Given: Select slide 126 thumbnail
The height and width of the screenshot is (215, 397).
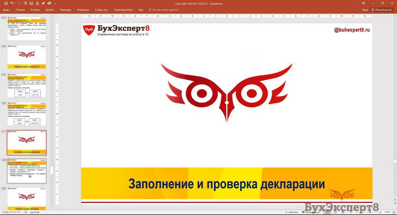Looking at the screenshot, I should [x=26, y=114].
